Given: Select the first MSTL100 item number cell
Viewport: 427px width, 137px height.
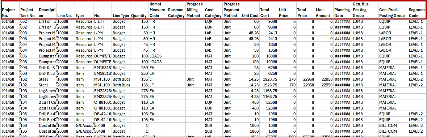Looking at the screenshot, I should [102, 79].
